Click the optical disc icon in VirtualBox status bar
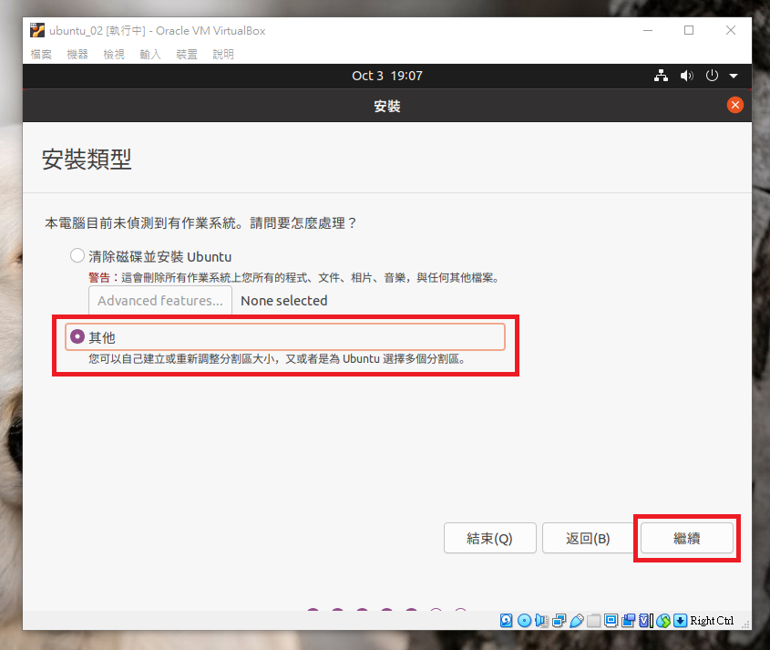Image resolution: width=770 pixels, height=650 pixels. pos(524,621)
